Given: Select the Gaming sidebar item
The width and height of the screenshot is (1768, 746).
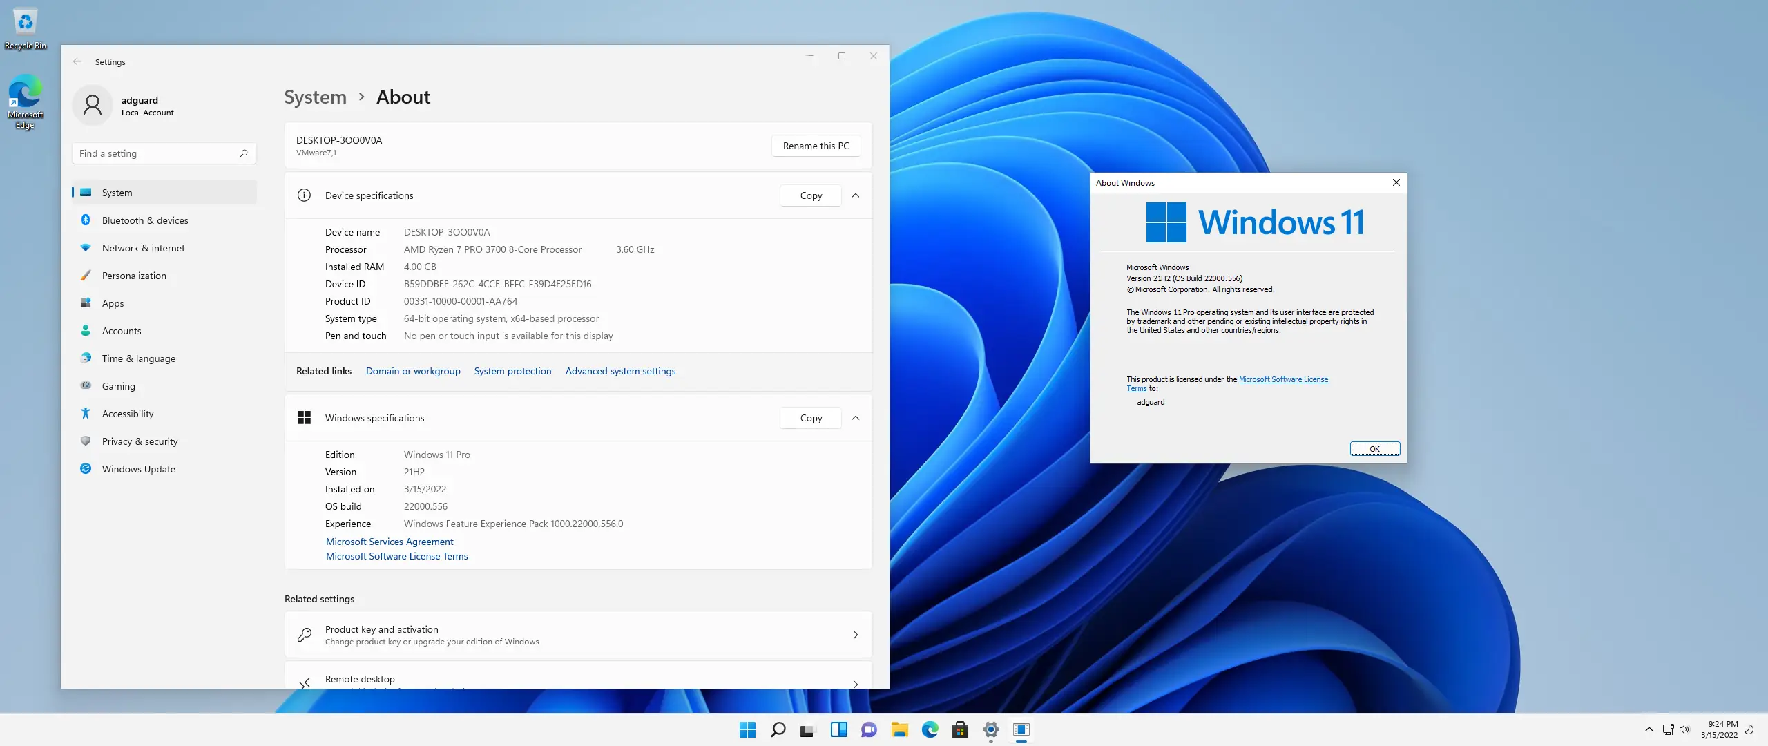Looking at the screenshot, I should 118,386.
